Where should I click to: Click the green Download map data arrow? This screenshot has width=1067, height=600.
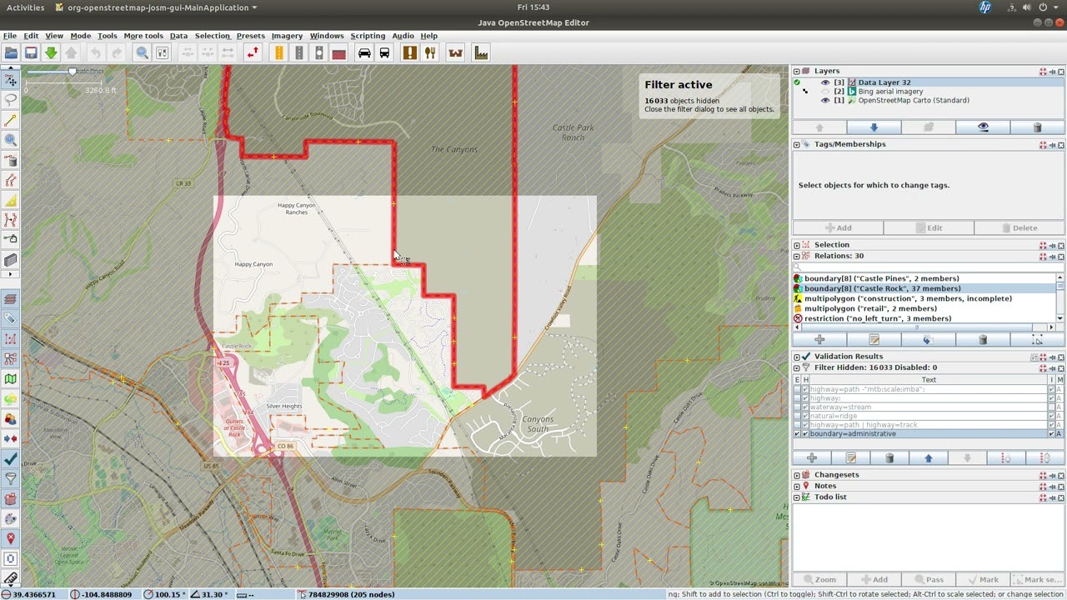click(x=51, y=53)
